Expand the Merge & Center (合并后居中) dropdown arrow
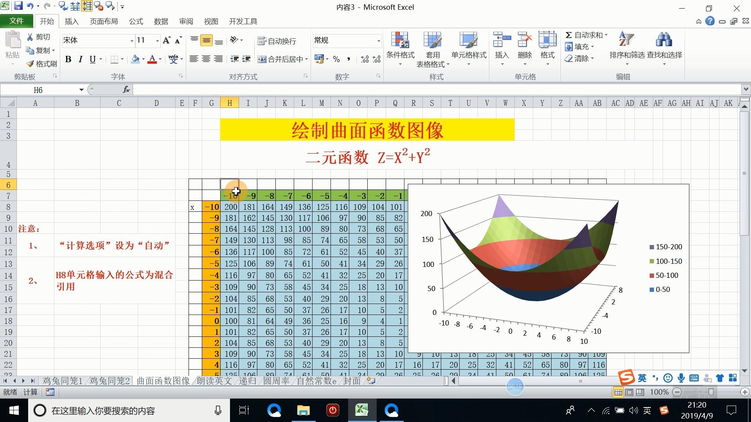The height and width of the screenshot is (422, 751). point(307,59)
